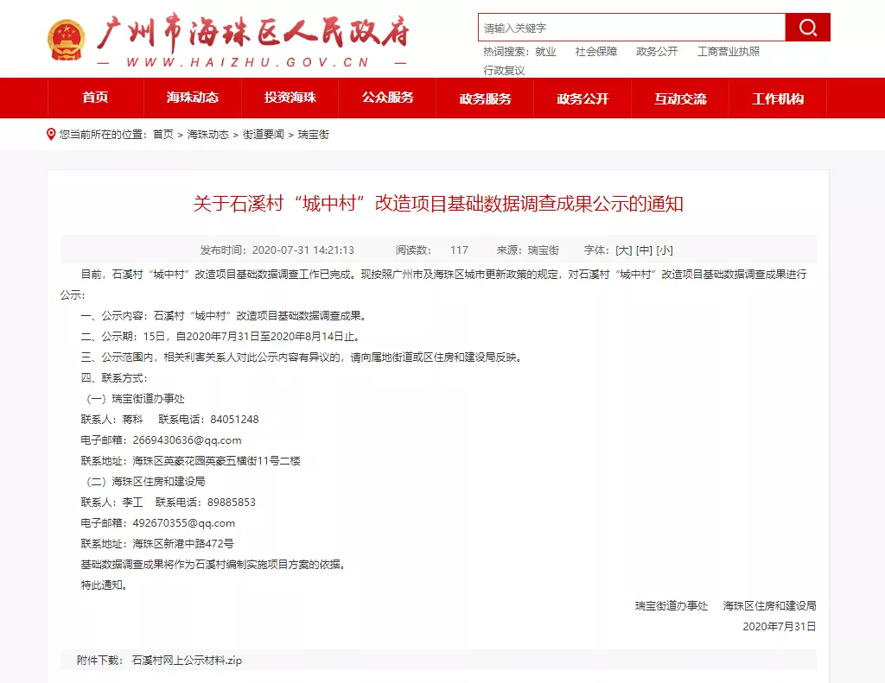Viewport: 885px width, 683px height.
Task: Click the national emblem logo
Action: pyautogui.click(x=67, y=40)
